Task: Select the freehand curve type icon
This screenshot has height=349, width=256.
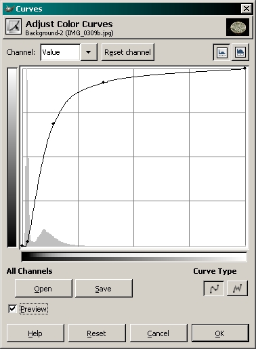Action: (x=237, y=288)
